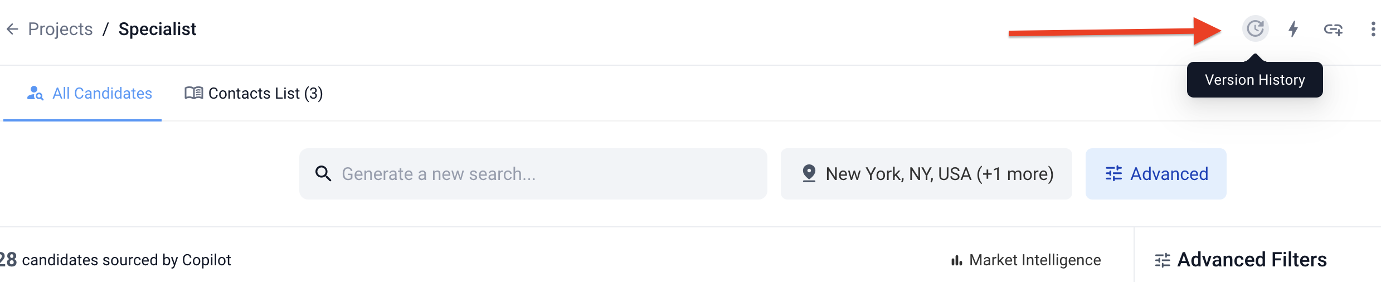1381x282 pixels.
Task: Open Market Intelligence
Action: coord(1034,260)
